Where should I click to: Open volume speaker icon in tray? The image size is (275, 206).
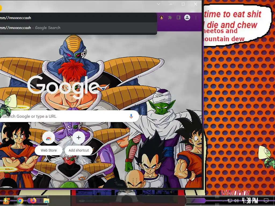(236, 201)
